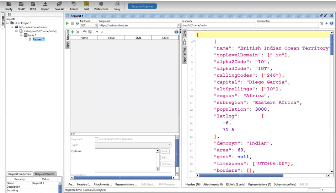The height and width of the screenshot is (193, 336).
Task: Collapse the REST Project 1 tree node
Action: click(7, 23)
